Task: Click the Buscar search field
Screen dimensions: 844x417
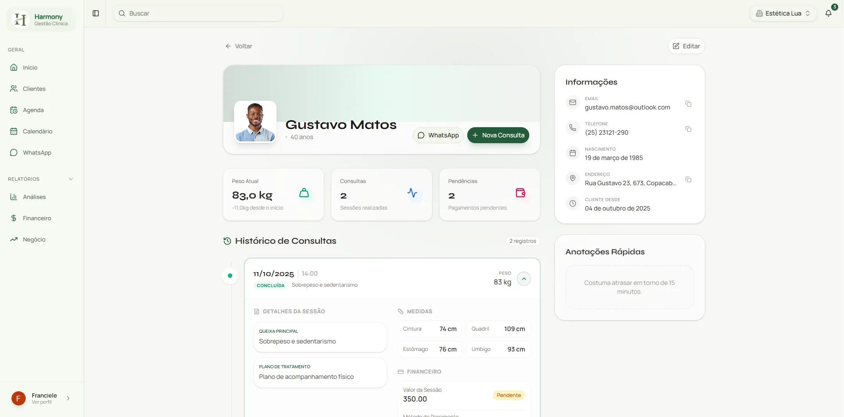Action: pos(199,13)
